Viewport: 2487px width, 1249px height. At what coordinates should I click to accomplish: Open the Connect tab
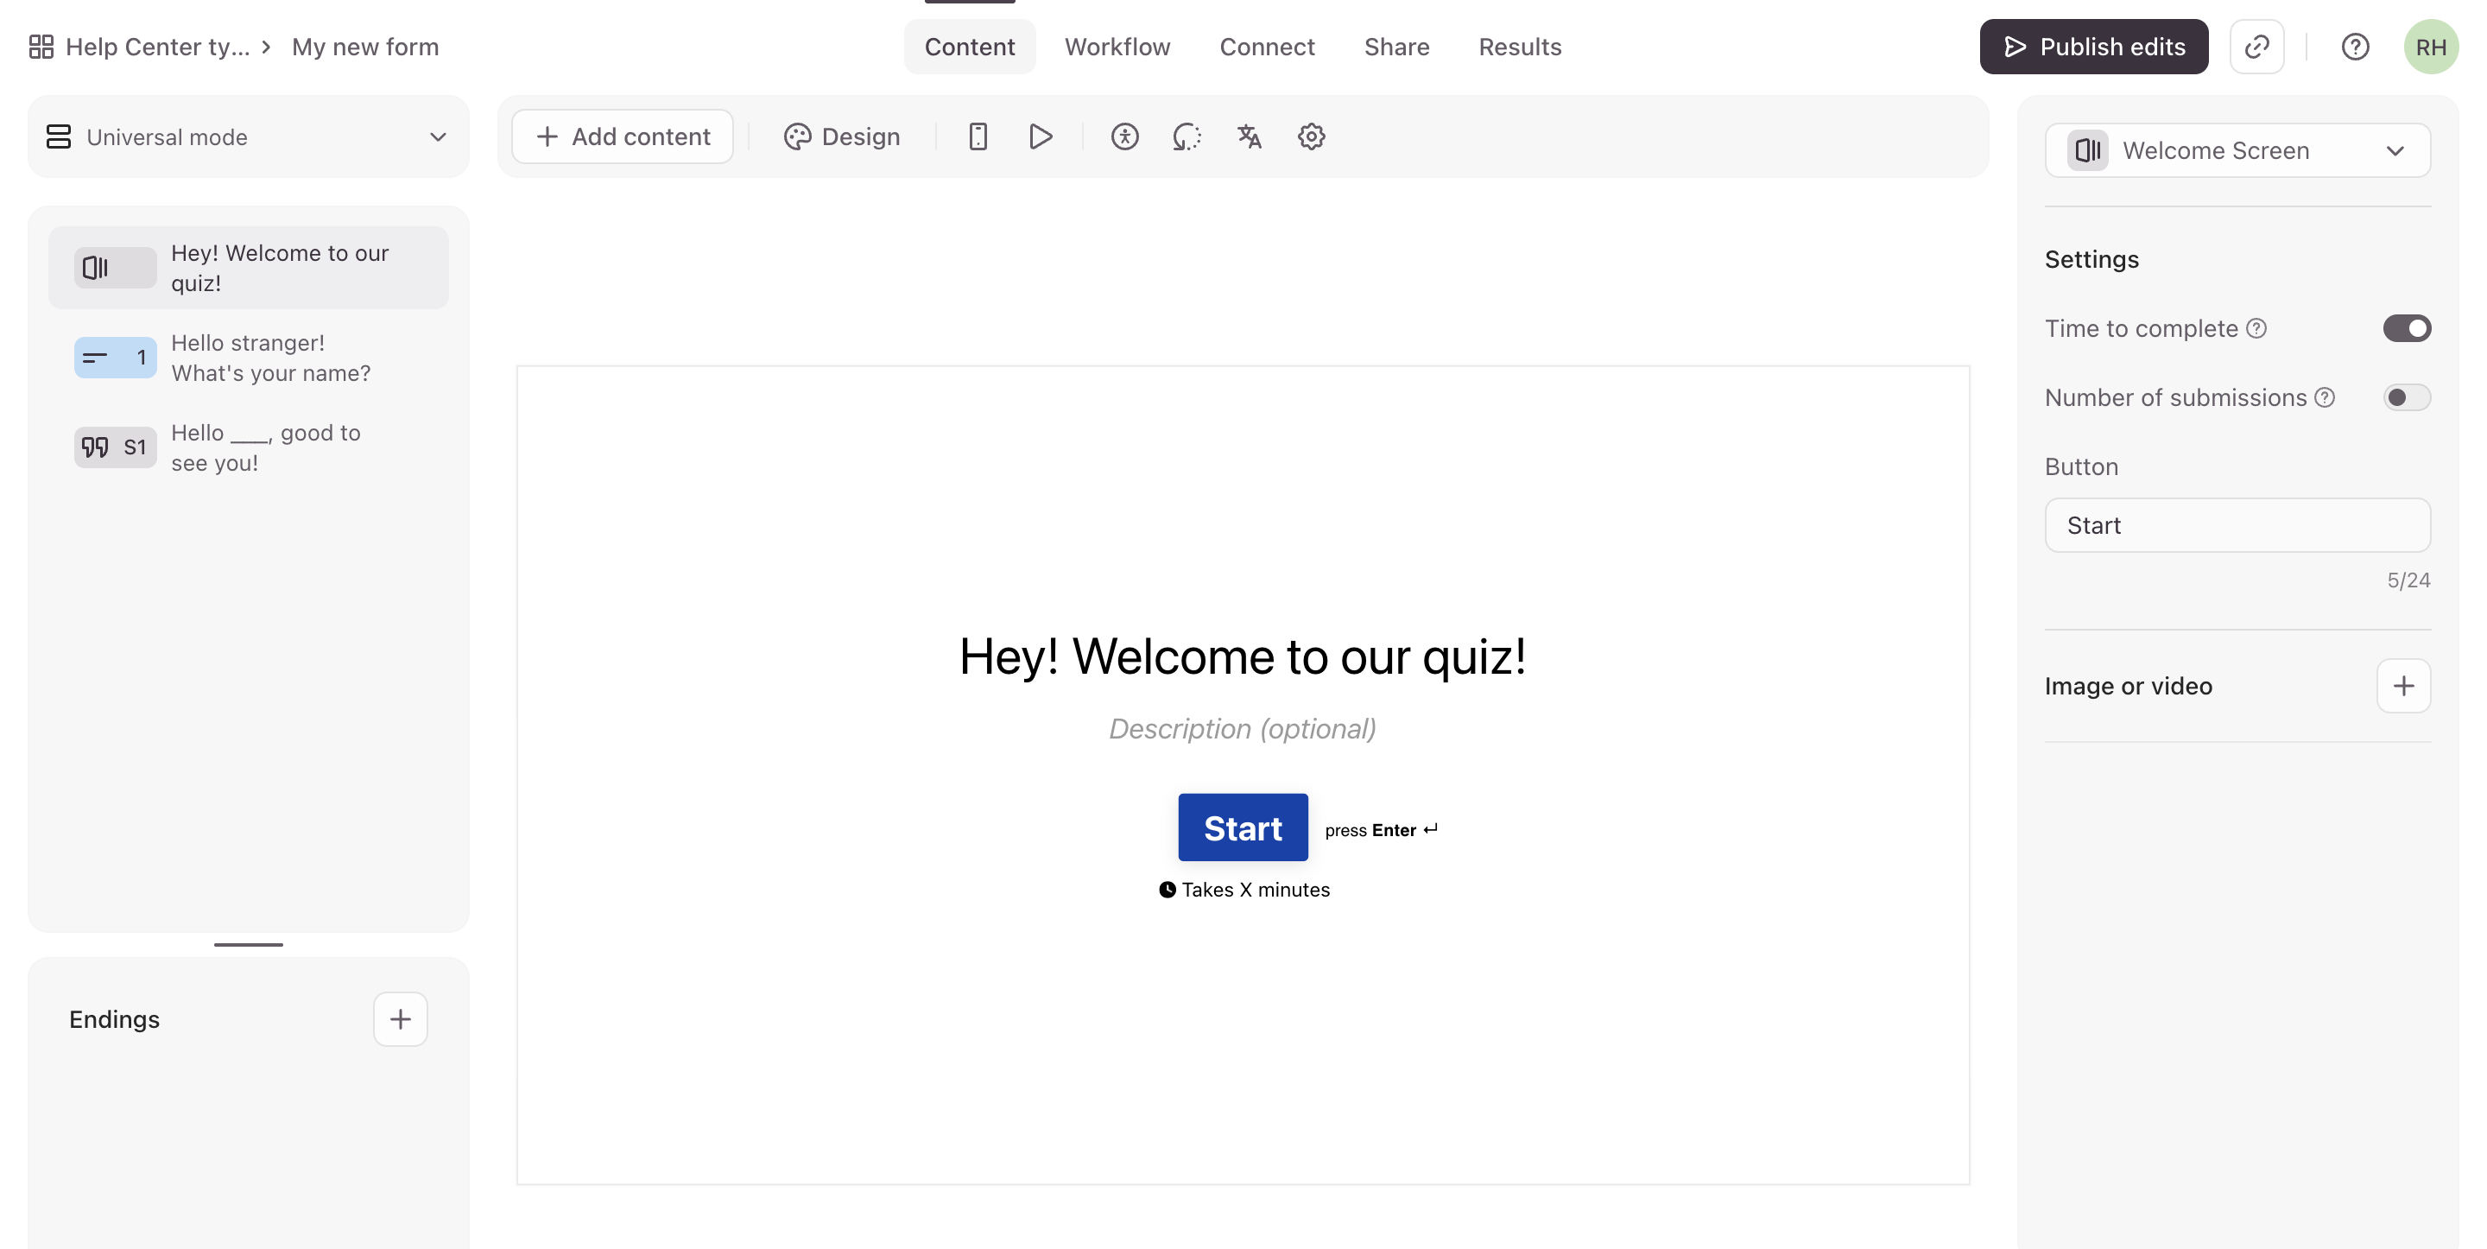click(x=1267, y=47)
